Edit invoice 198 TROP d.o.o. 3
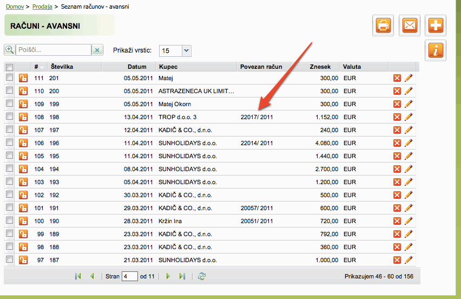This screenshot has height=299, width=461. 409,117
